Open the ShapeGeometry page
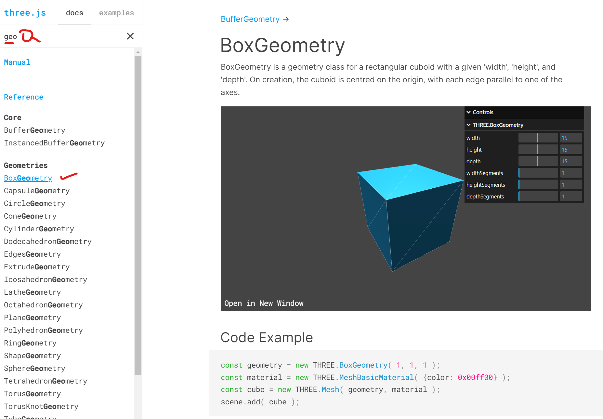Image resolution: width=603 pixels, height=419 pixels. pos(32,356)
